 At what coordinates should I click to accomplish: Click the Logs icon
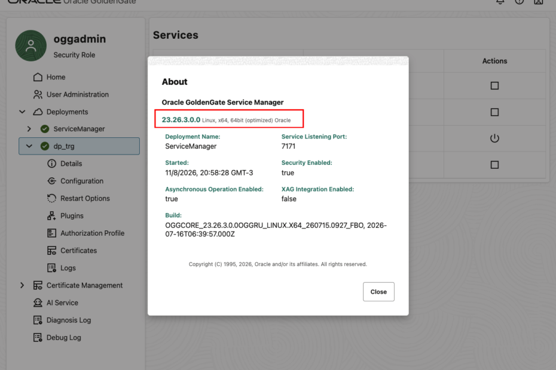52,268
